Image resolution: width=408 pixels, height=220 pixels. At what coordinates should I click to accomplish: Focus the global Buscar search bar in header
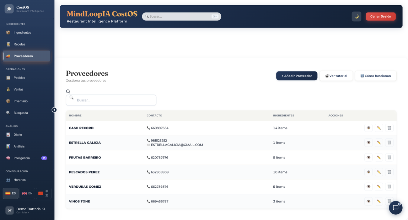[181, 16]
